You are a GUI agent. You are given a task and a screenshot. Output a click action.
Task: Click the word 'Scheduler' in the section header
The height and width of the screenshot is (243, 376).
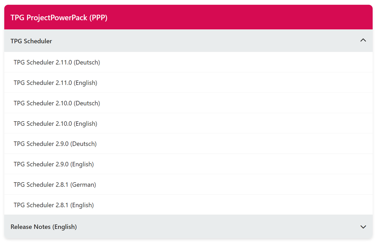pyautogui.click(x=38, y=41)
